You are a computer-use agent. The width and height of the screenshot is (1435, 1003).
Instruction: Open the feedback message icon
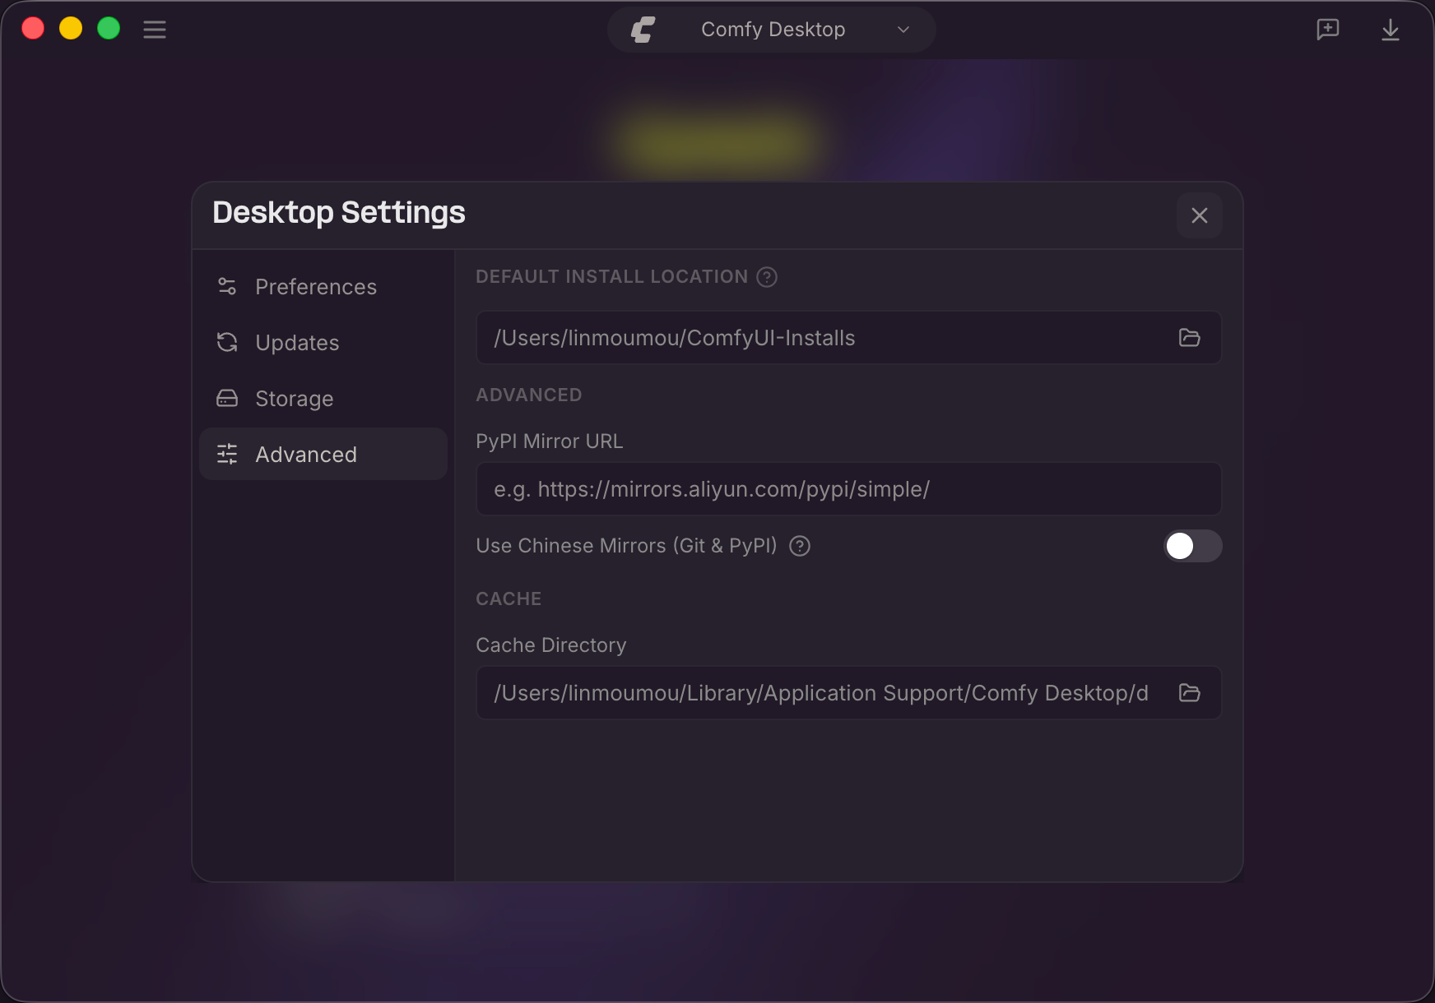[x=1328, y=30]
